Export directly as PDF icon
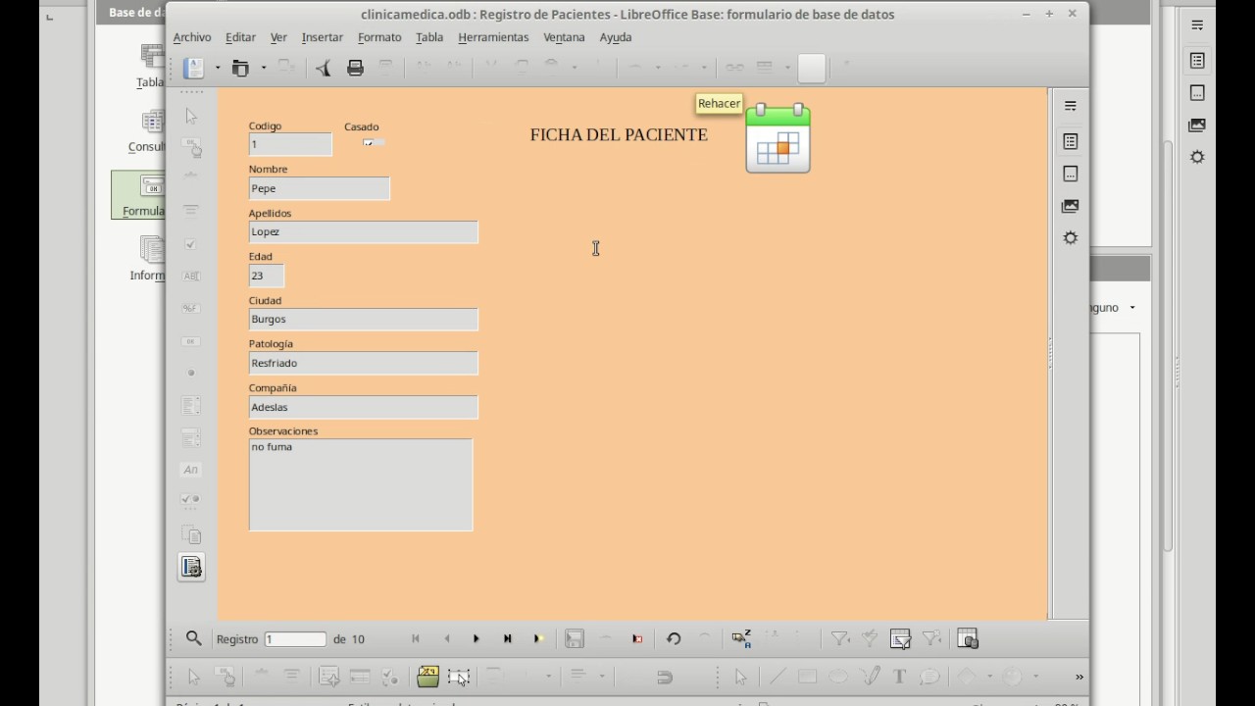Viewport: 1255px width, 706px height. 324,68
